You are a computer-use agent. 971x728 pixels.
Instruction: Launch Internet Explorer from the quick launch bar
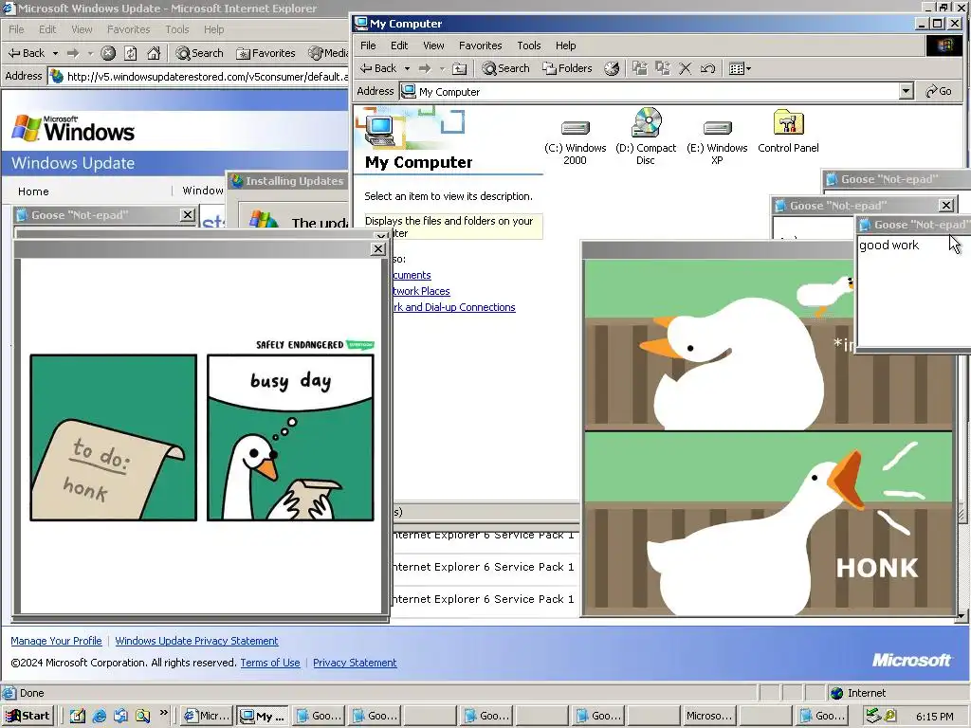pyautogui.click(x=99, y=716)
